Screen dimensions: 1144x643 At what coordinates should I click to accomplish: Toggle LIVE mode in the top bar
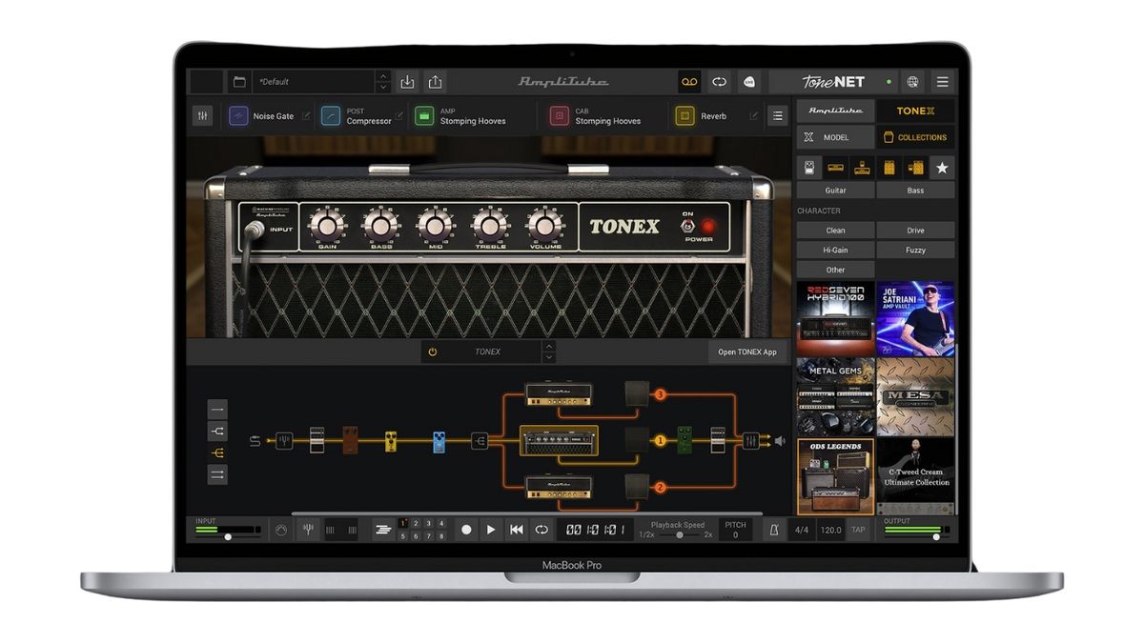[748, 81]
